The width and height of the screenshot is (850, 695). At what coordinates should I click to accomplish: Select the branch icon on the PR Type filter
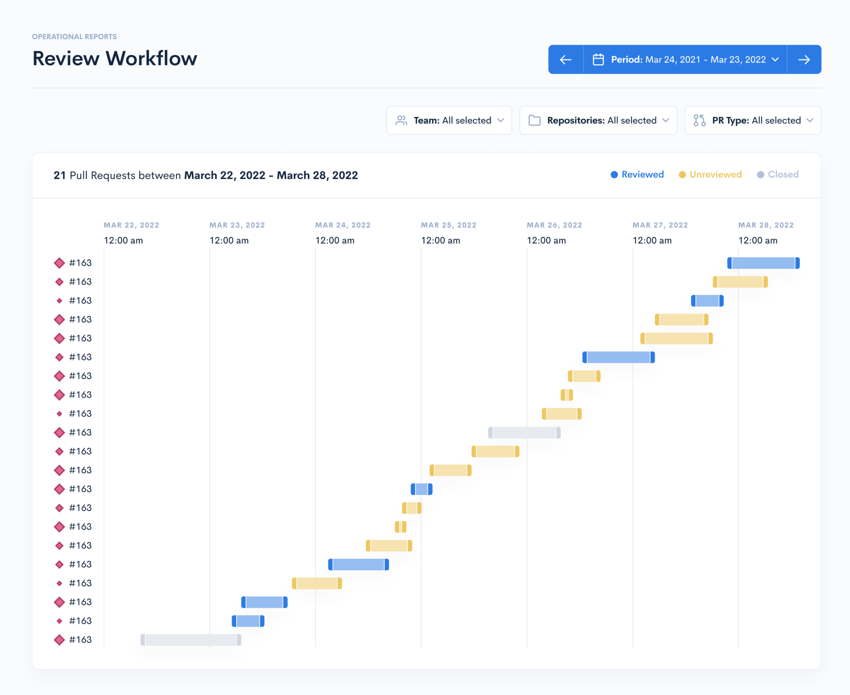click(699, 120)
